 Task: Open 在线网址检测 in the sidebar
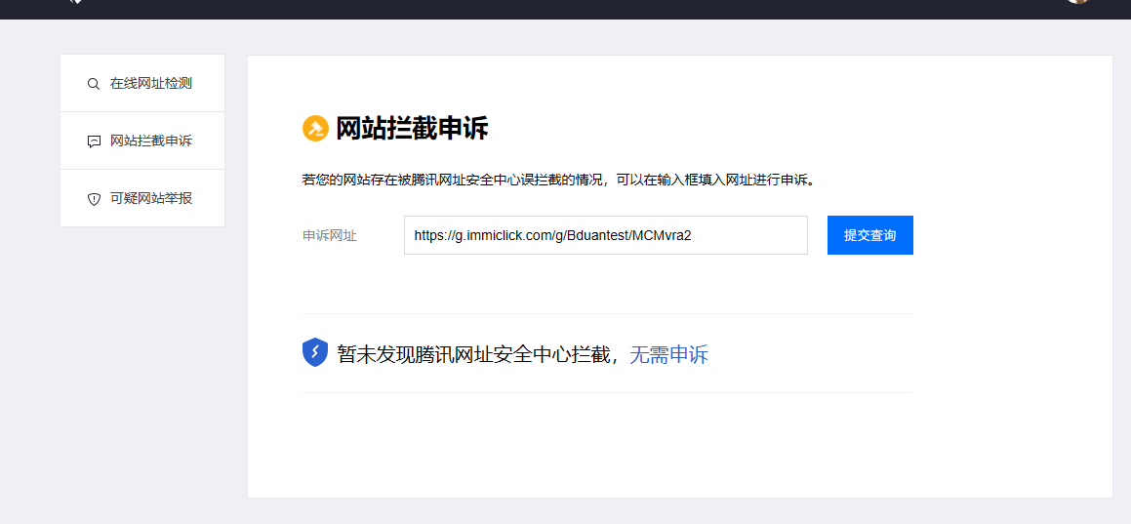tap(142, 84)
